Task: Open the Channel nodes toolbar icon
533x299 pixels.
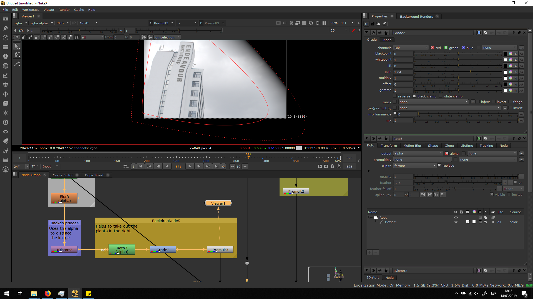Action: pos(5,47)
